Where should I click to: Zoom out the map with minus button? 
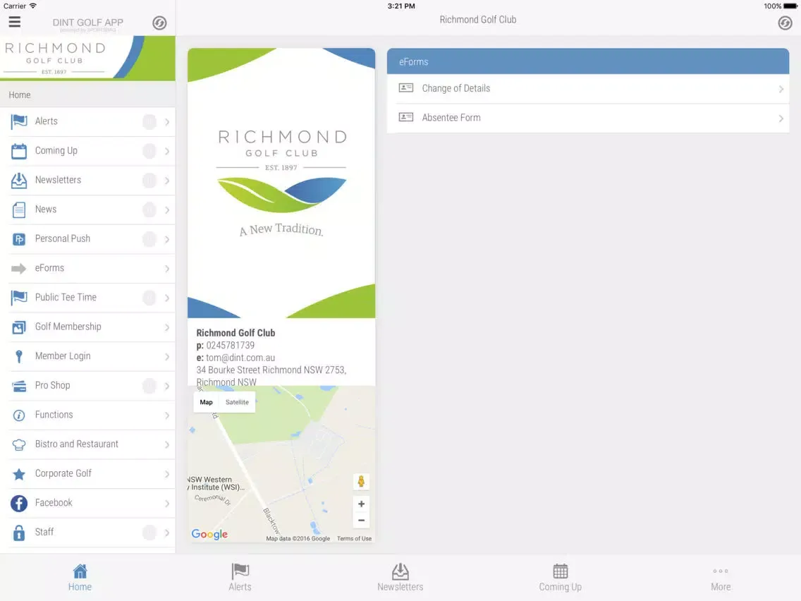tap(361, 521)
